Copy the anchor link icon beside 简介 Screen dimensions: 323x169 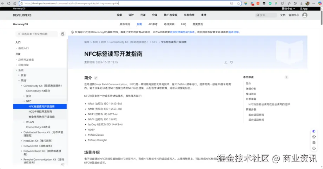96,78
